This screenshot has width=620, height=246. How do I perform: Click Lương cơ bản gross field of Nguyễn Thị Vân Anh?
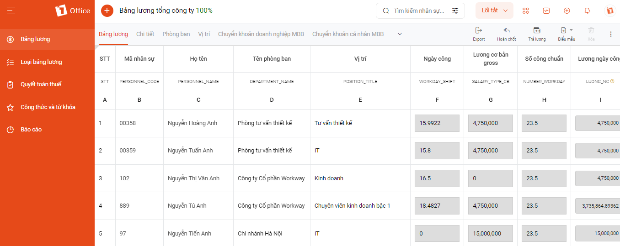point(491,178)
